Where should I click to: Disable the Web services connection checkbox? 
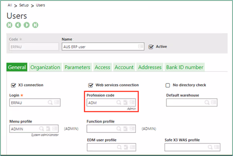point(91,85)
